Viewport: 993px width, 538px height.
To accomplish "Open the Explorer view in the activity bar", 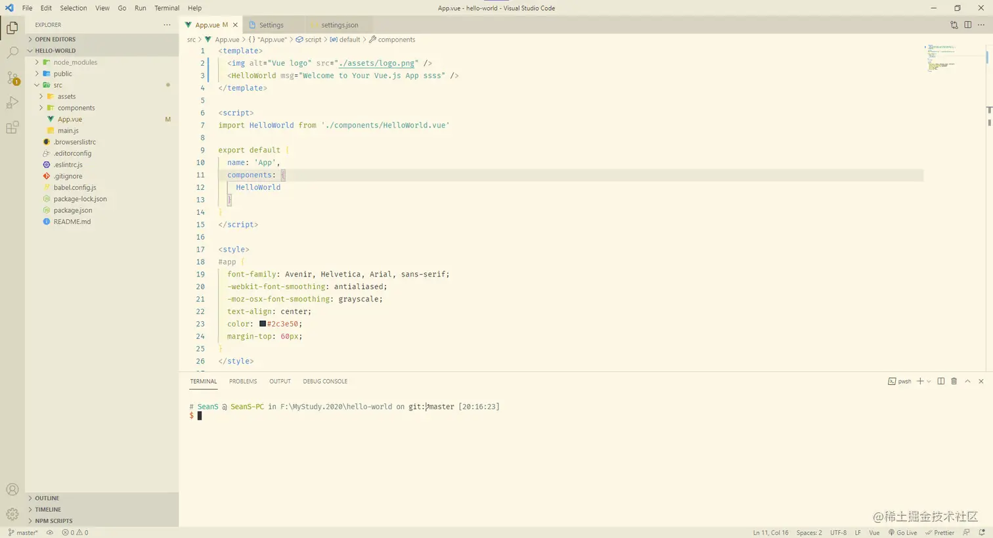I will [12, 28].
